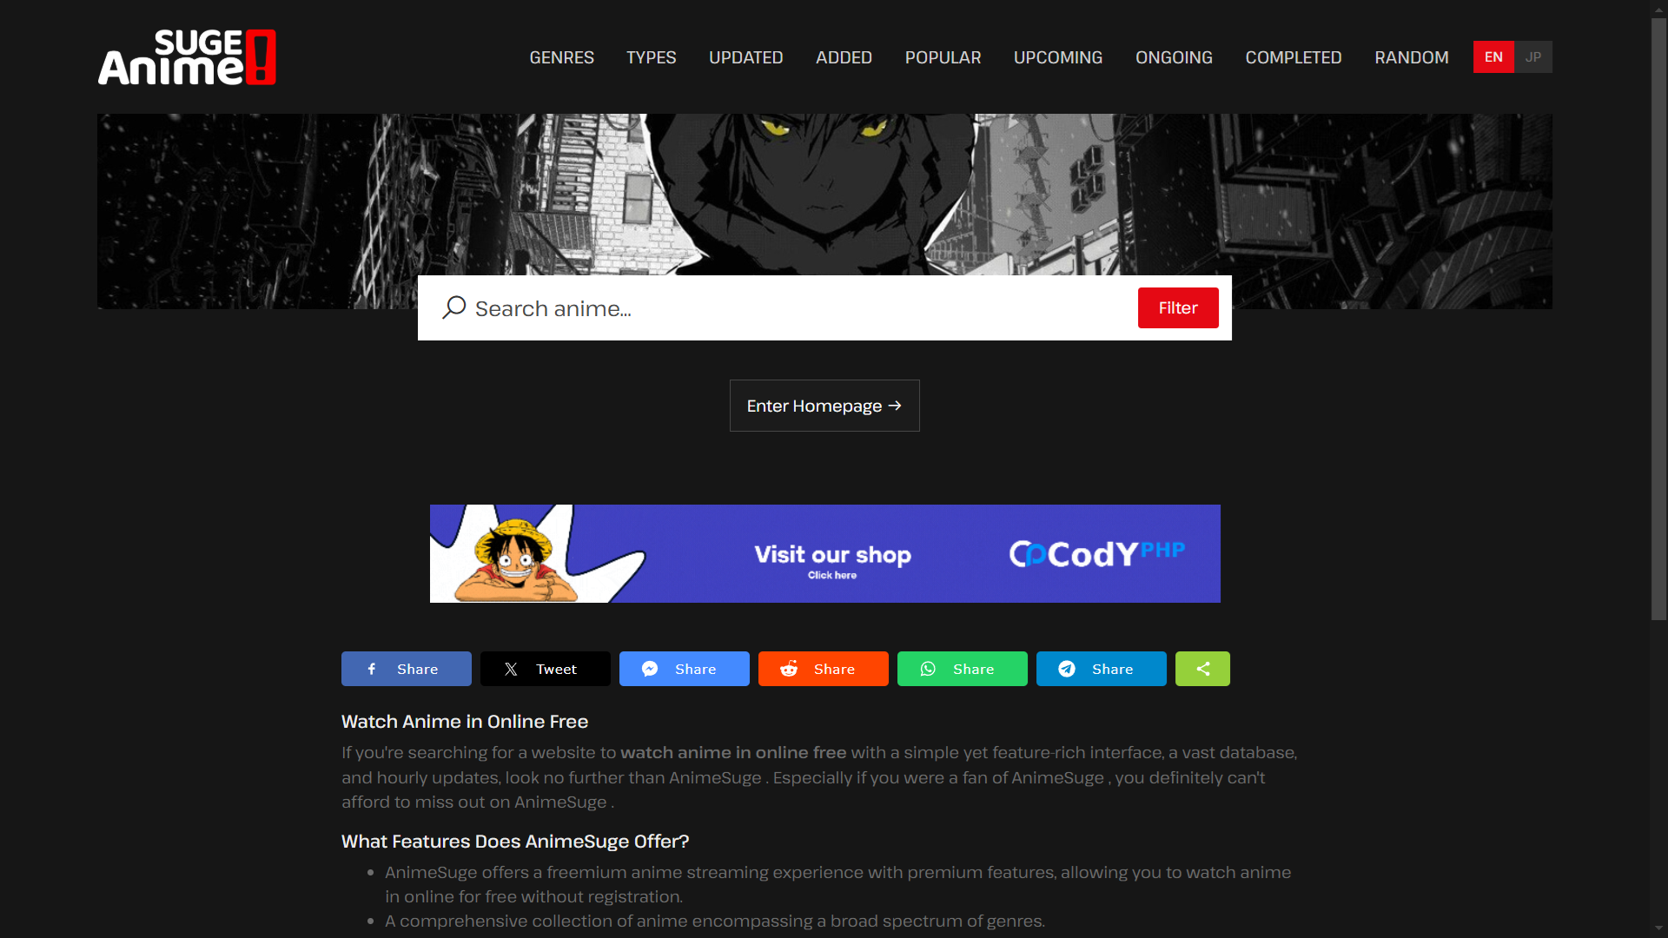The width and height of the screenshot is (1668, 938).
Task: Share via the Messenger button
Action: coord(684,669)
